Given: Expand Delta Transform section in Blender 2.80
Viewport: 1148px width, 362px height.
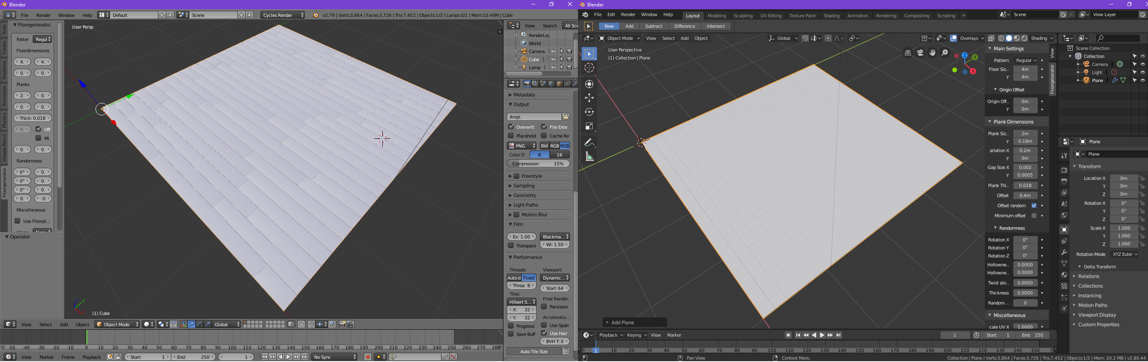Looking at the screenshot, I should 1099,267.
